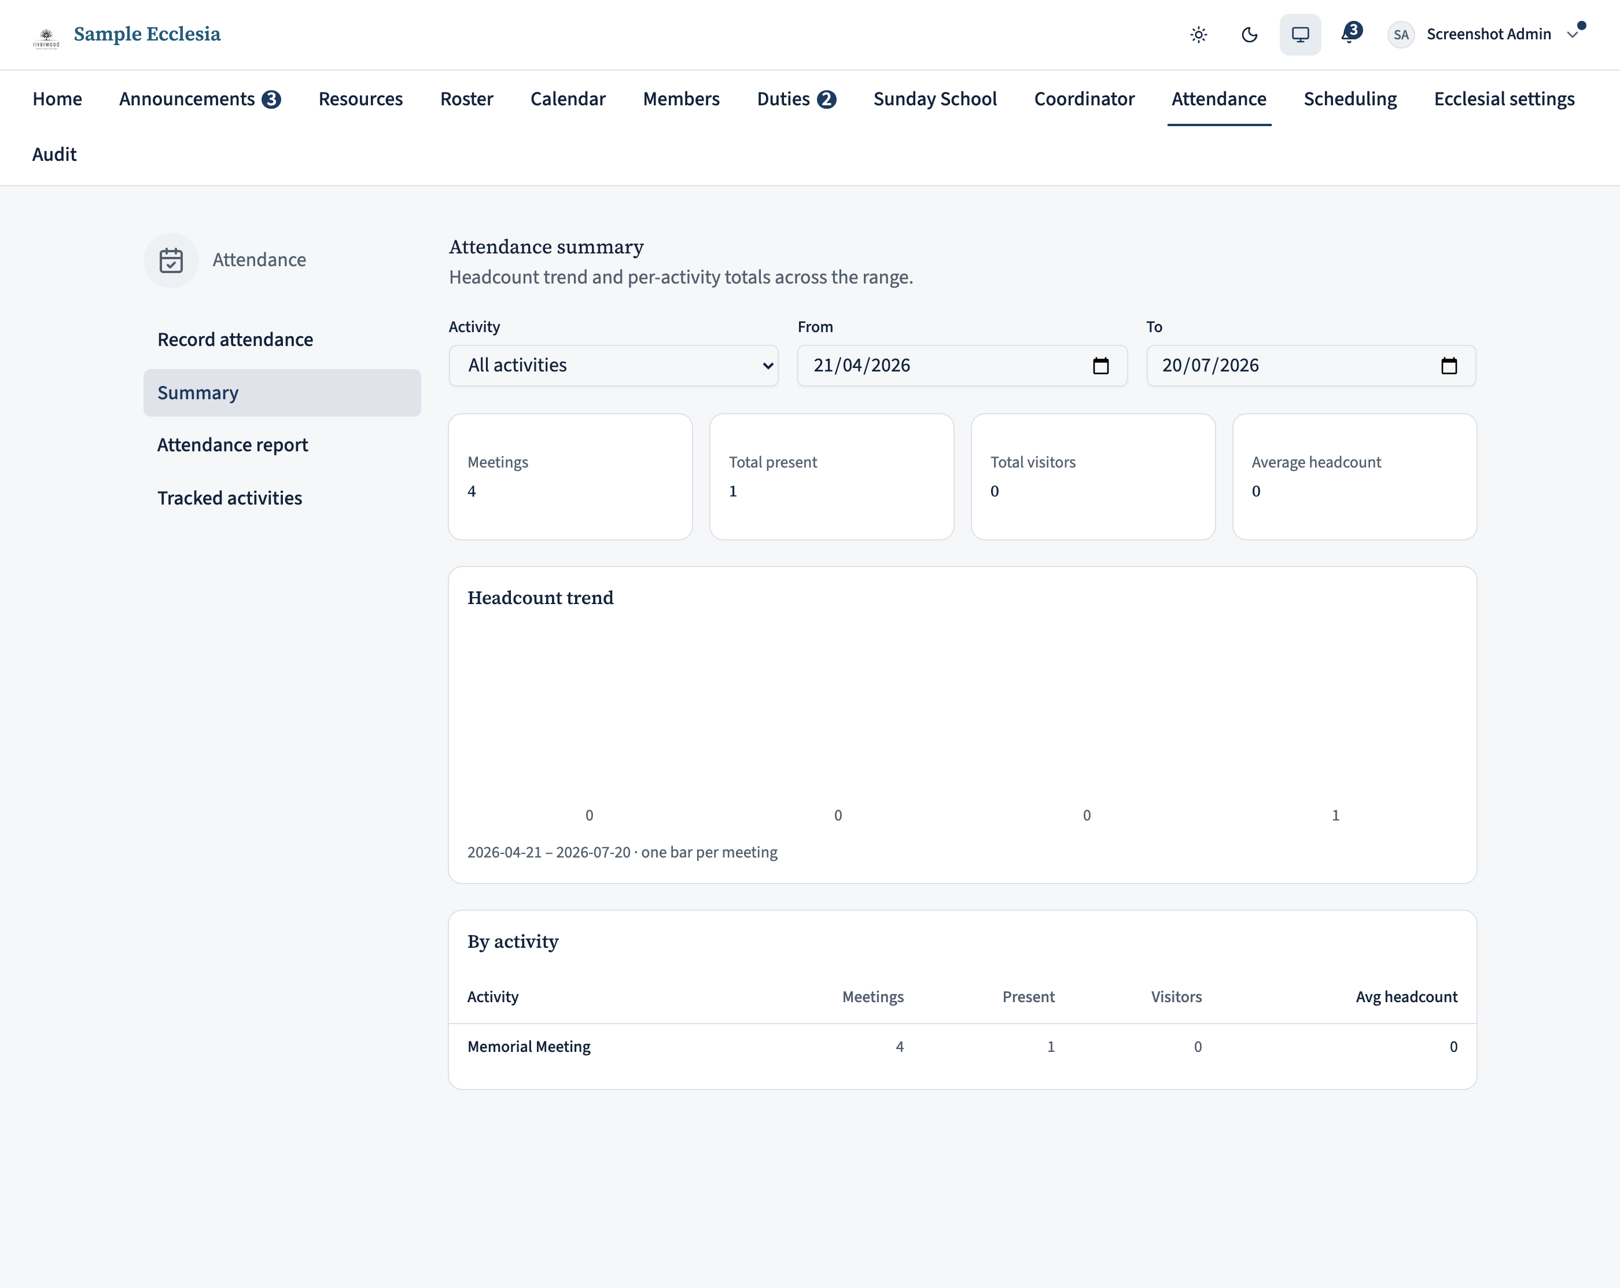Screen dimensions: 1620x1288
Task: Switch to light theme sun icon
Action: (x=1198, y=35)
